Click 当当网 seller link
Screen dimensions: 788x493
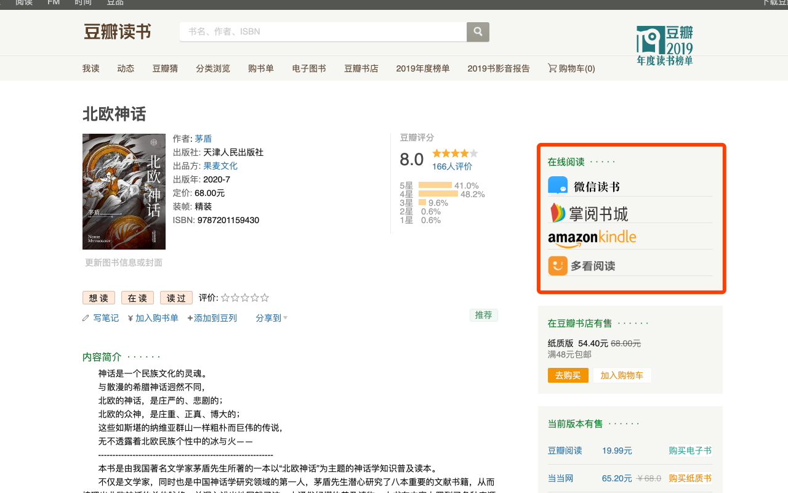pyautogui.click(x=560, y=478)
